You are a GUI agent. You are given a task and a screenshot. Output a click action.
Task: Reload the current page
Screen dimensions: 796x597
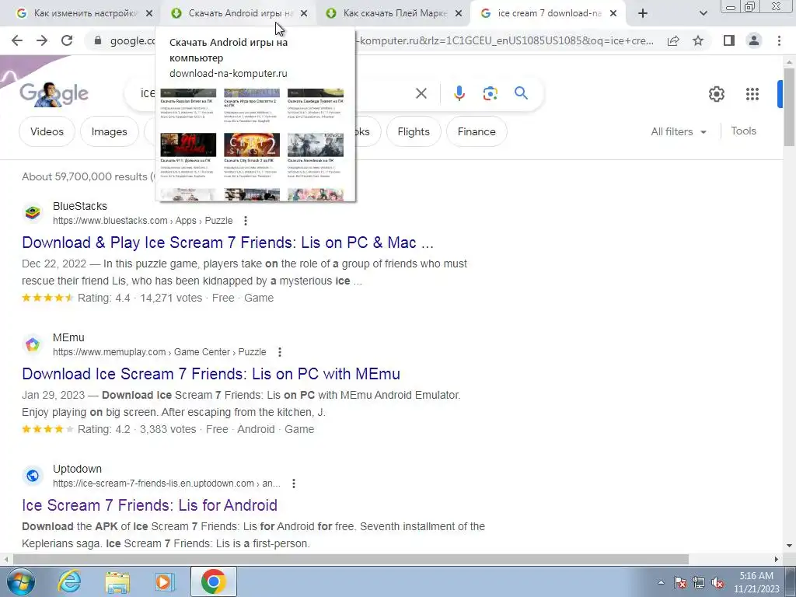pyautogui.click(x=67, y=40)
